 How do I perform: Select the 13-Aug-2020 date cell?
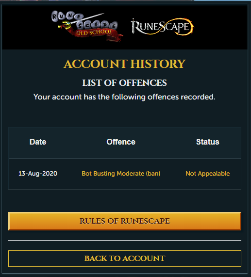click(38, 174)
